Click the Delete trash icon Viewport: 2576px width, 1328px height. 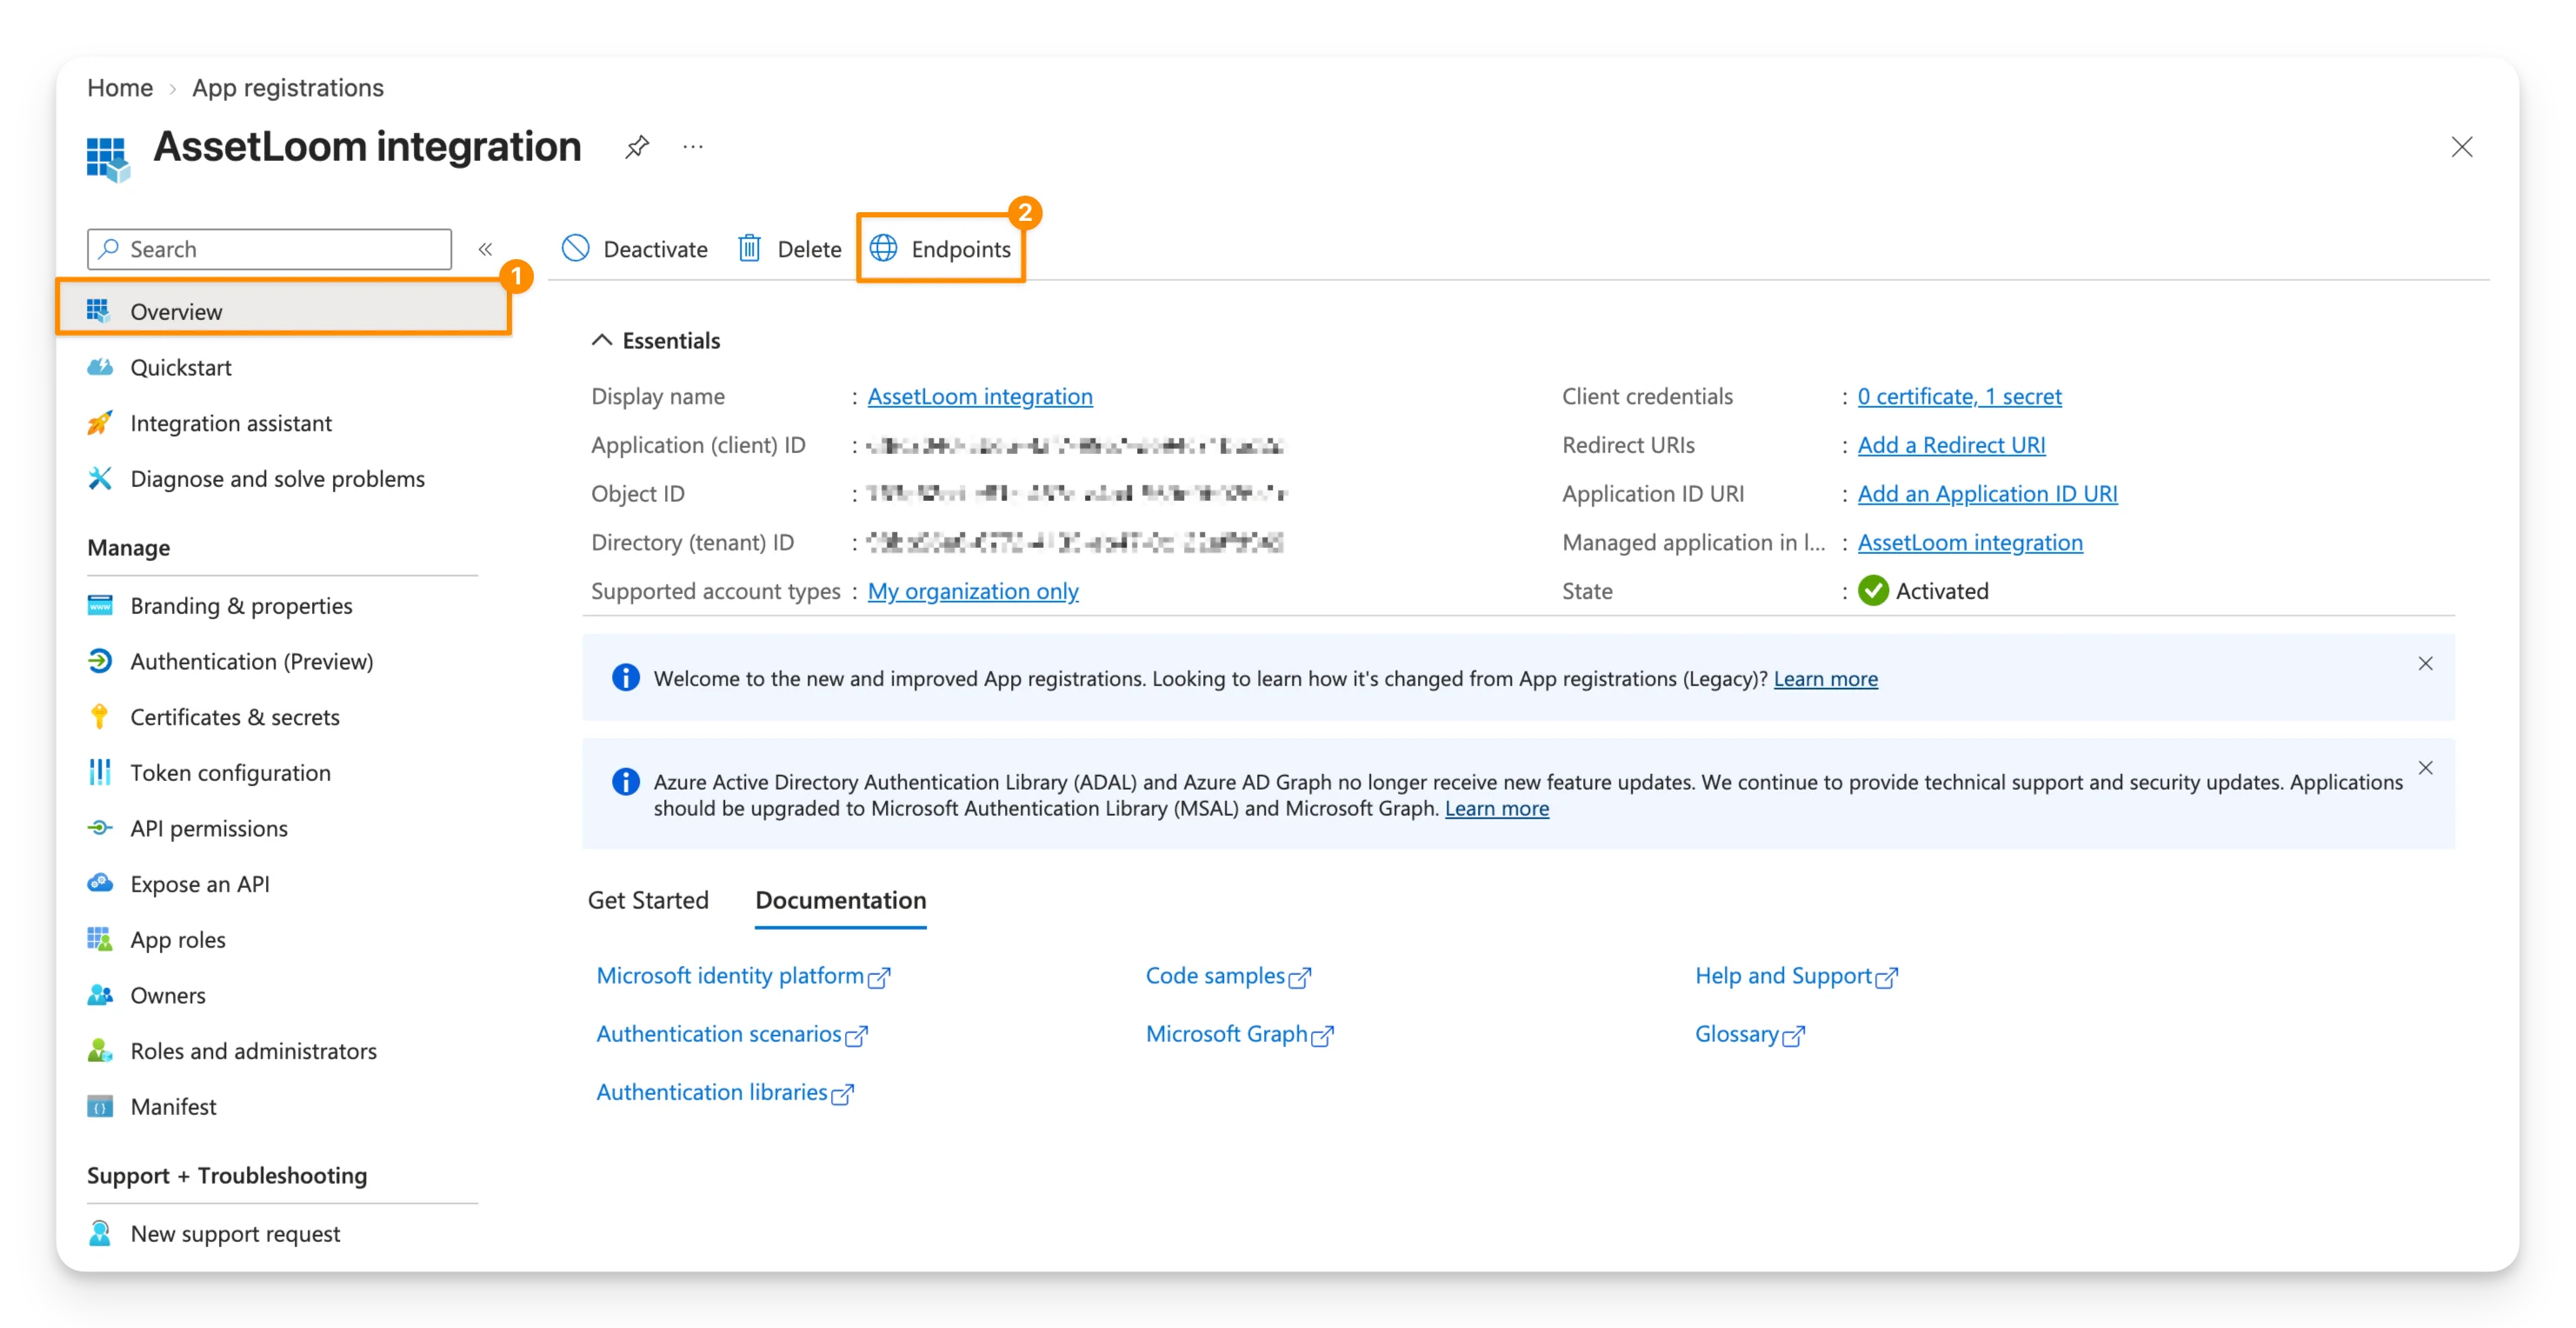[x=749, y=248]
